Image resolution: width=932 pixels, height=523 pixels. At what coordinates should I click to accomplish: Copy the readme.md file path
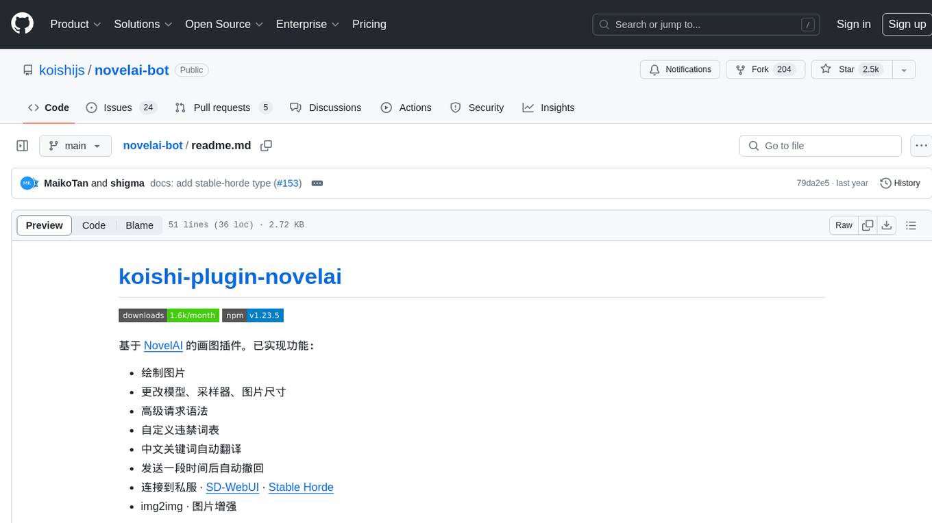pyautogui.click(x=267, y=146)
